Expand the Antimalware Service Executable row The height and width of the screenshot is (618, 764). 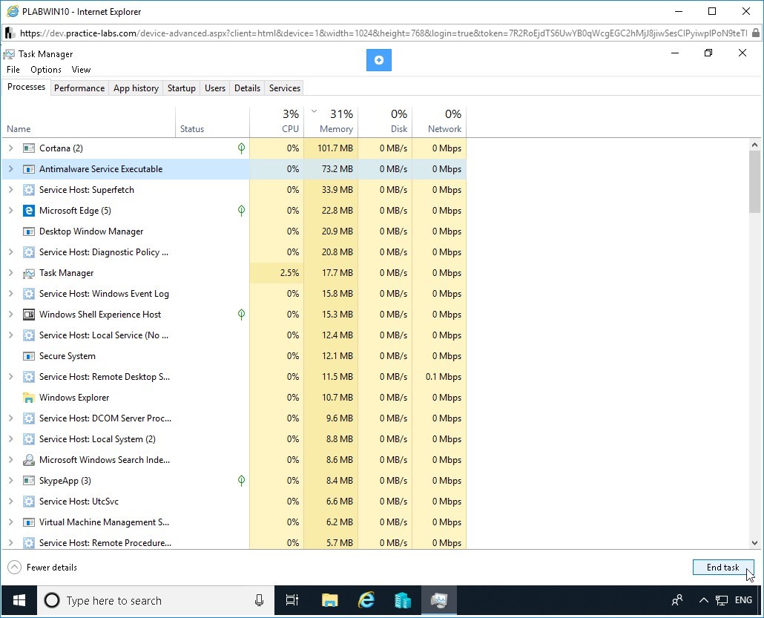(10, 169)
